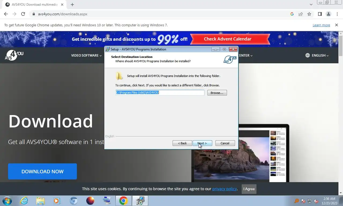Open on-screen keyboard taskbar icon
This screenshot has height=206, width=343.
107,201
